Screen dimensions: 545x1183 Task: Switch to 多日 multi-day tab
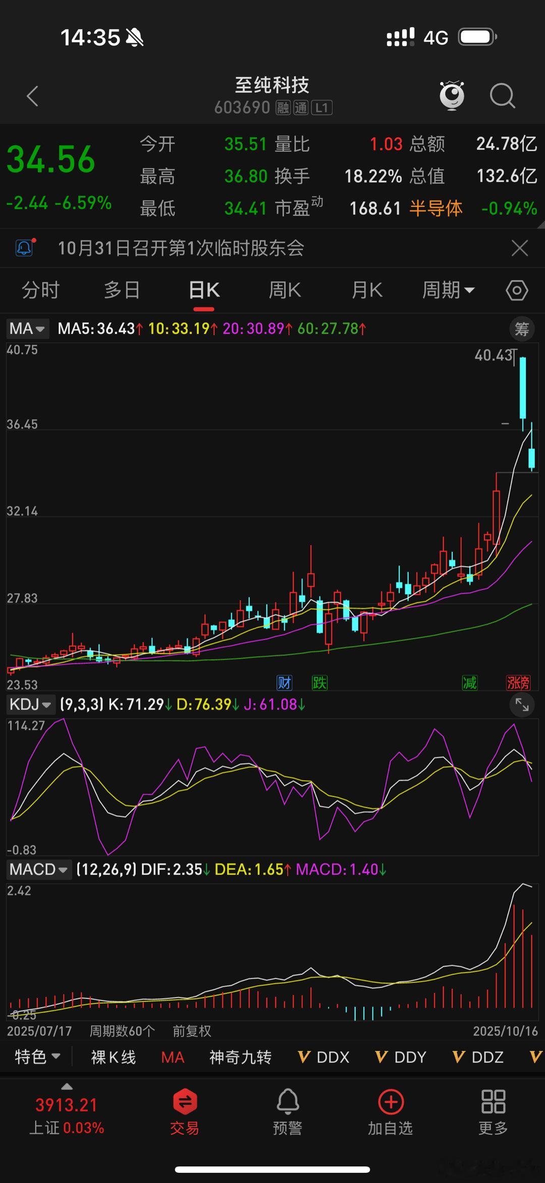coord(122,291)
